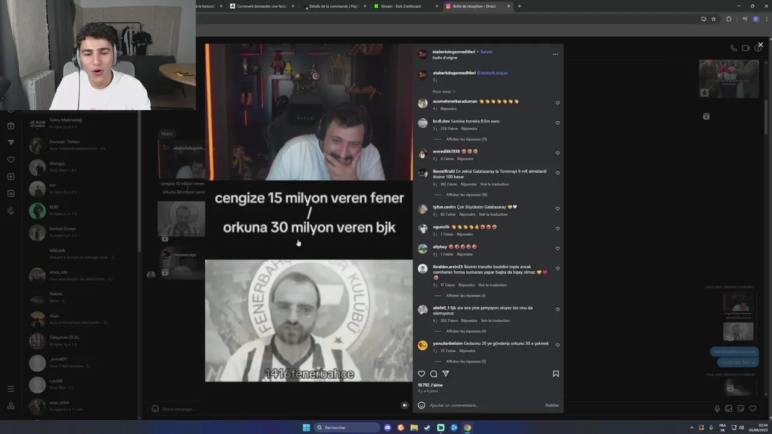Click the taskbar Rechercher search box

click(x=347, y=428)
